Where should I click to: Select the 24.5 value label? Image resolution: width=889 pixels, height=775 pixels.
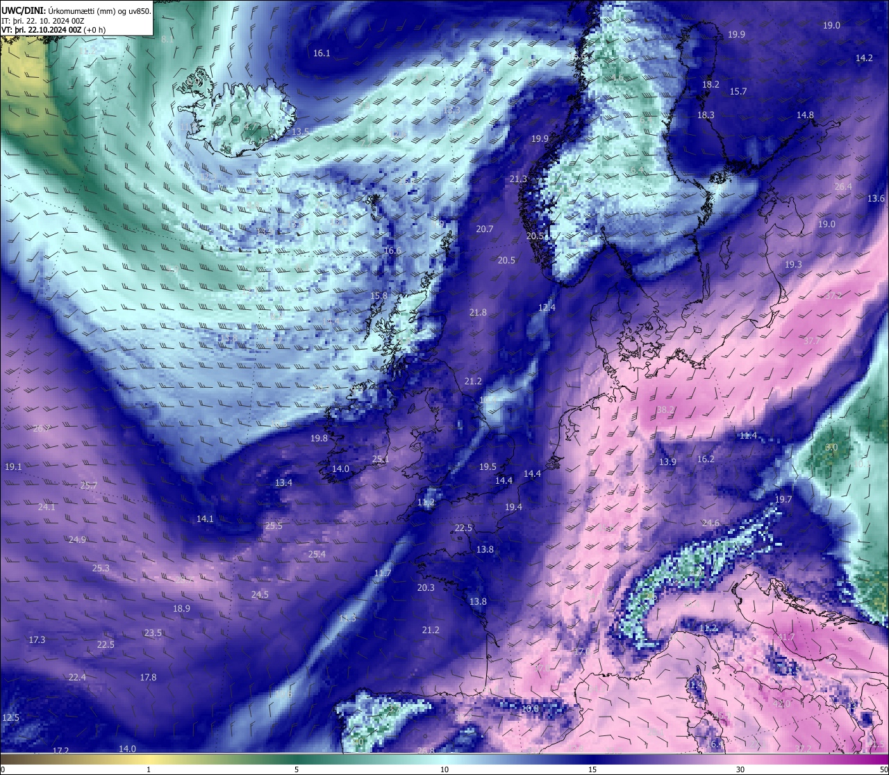coord(260,595)
